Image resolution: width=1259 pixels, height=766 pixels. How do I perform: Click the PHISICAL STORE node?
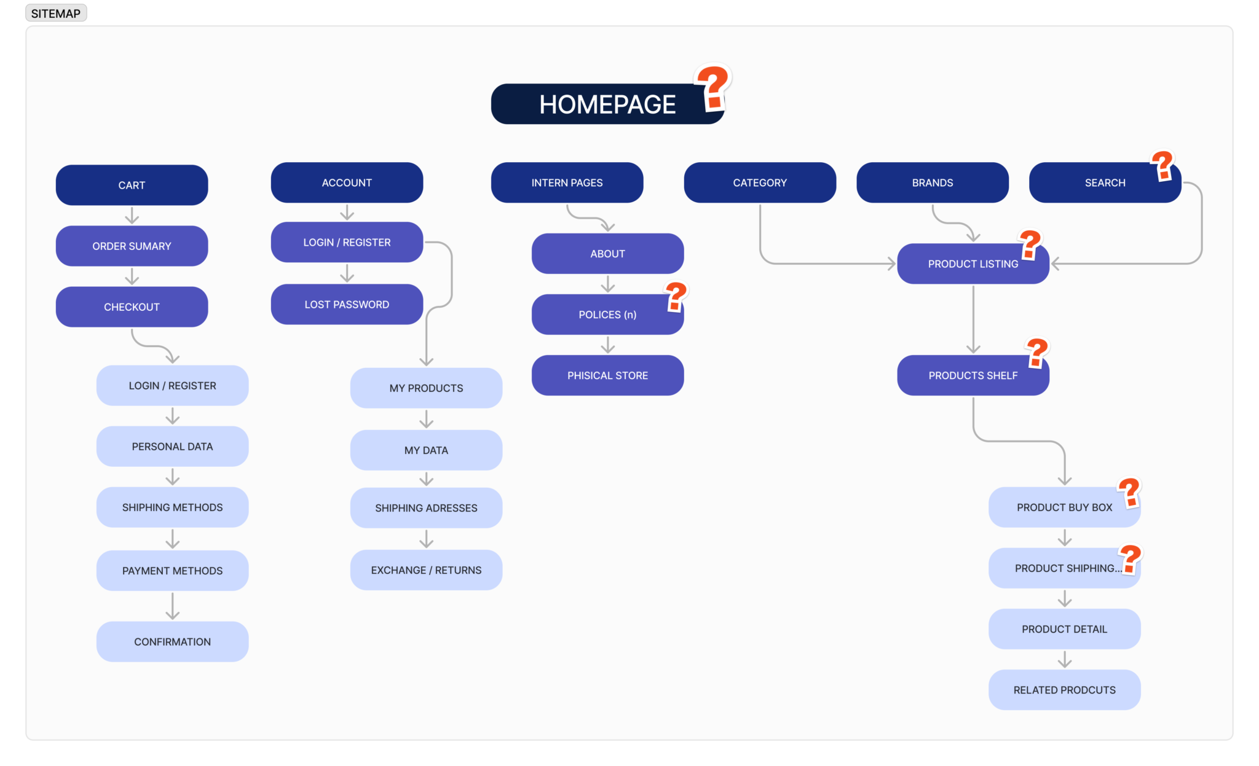click(607, 375)
